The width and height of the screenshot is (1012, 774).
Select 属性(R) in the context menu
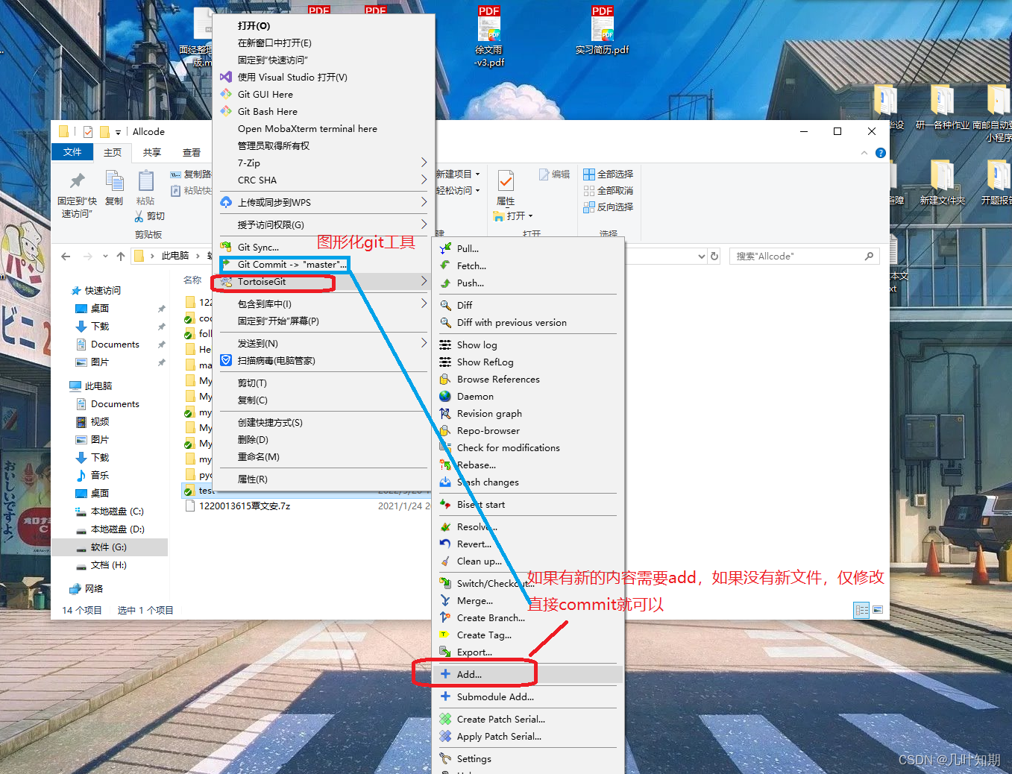pyautogui.click(x=324, y=479)
